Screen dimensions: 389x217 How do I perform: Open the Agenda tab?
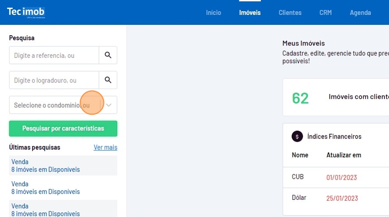click(x=360, y=13)
